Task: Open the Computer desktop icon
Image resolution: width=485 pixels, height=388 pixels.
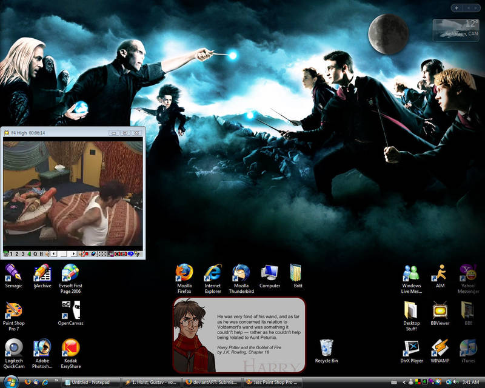Action: coord(270,276)
